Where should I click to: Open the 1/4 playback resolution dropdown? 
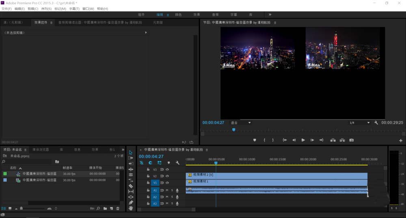click(x=359, y=123)
